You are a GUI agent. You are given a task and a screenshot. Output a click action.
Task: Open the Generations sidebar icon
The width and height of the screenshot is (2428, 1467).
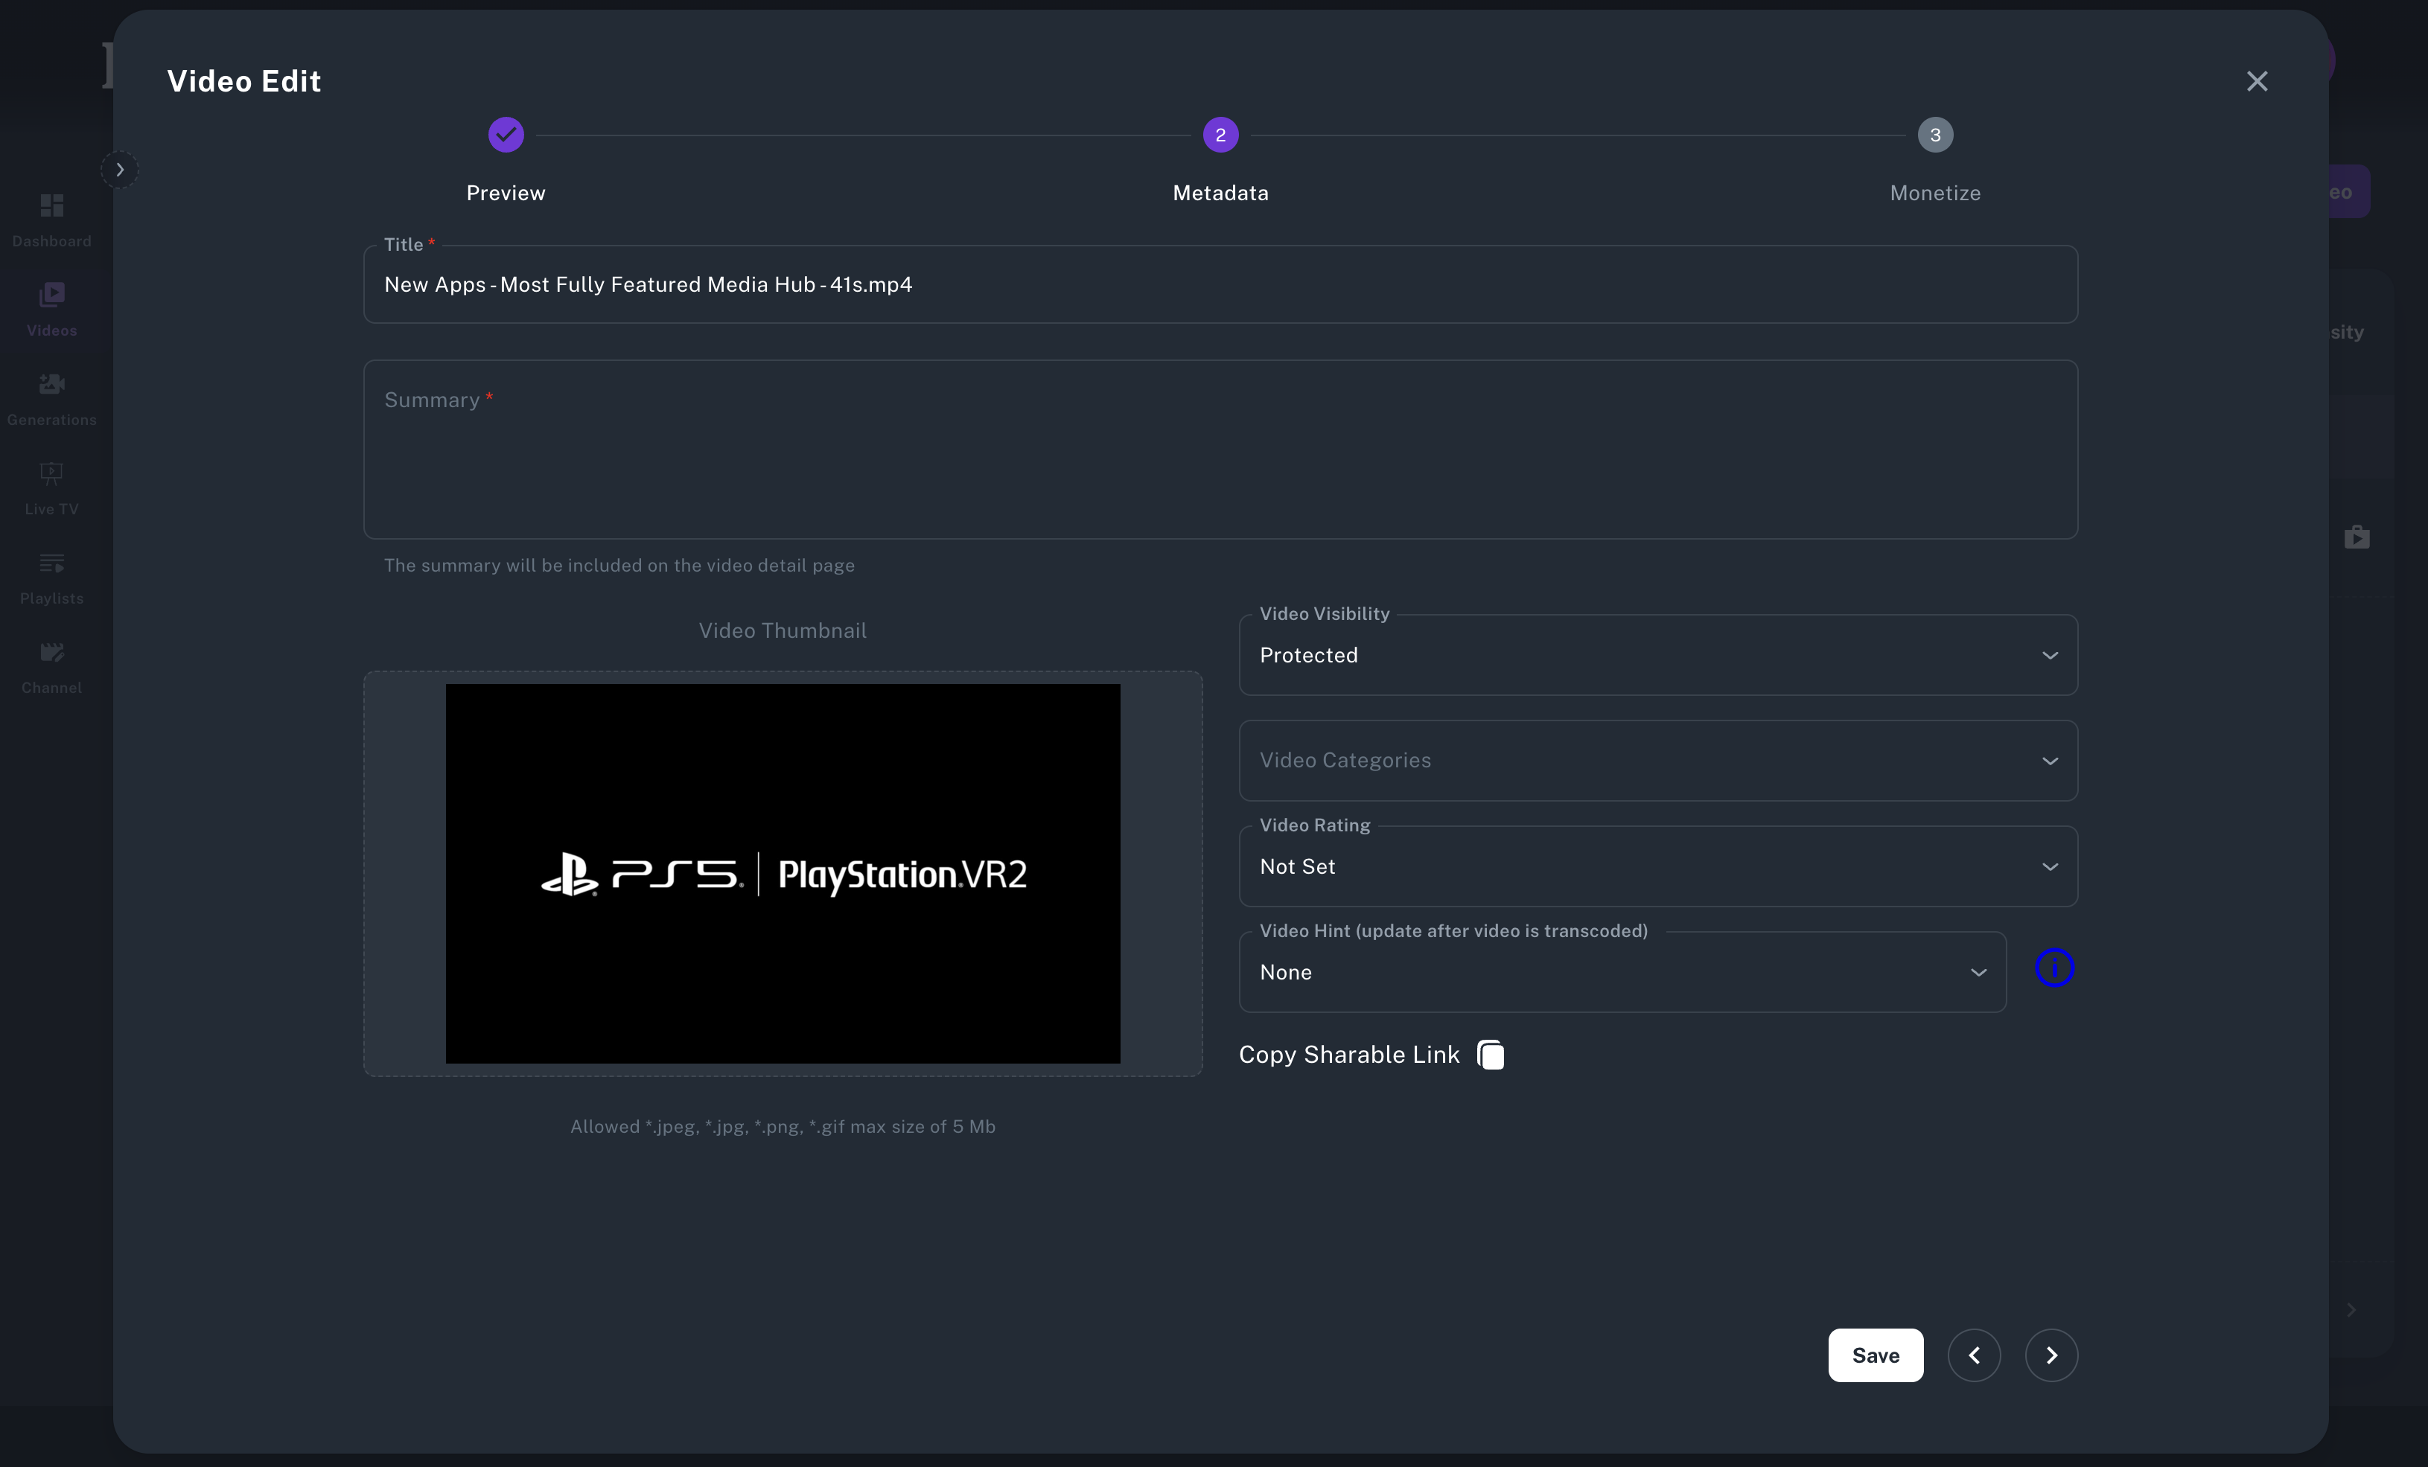[x=51, y=384]
